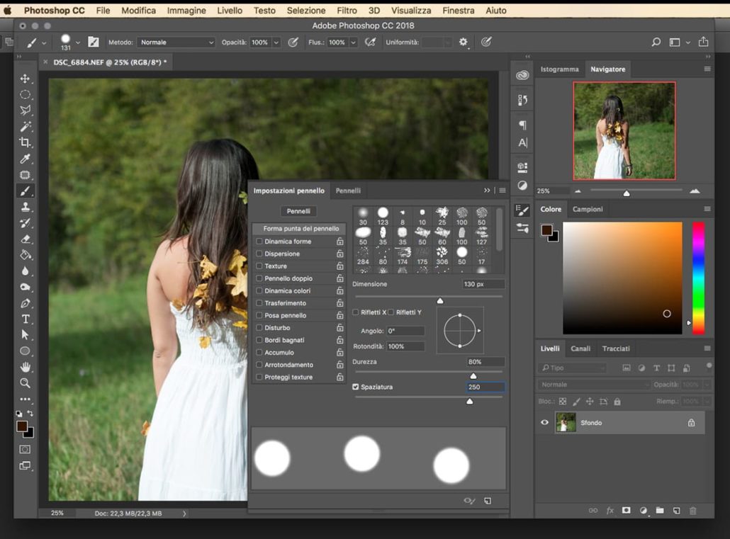Open the Creative Cloud Libraries panel icon

coord(522,75)
